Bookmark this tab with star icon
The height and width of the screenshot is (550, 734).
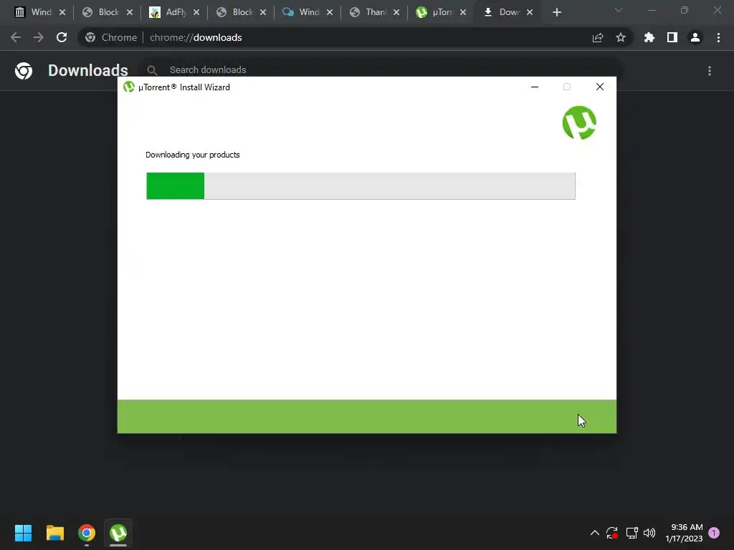point(621,37)
